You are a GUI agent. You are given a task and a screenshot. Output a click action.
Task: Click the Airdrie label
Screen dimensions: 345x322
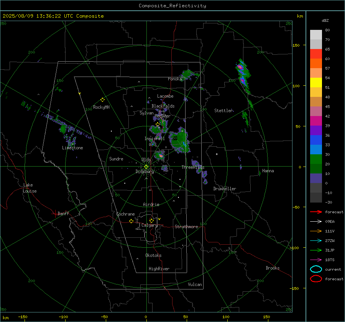tap(151, 204)
